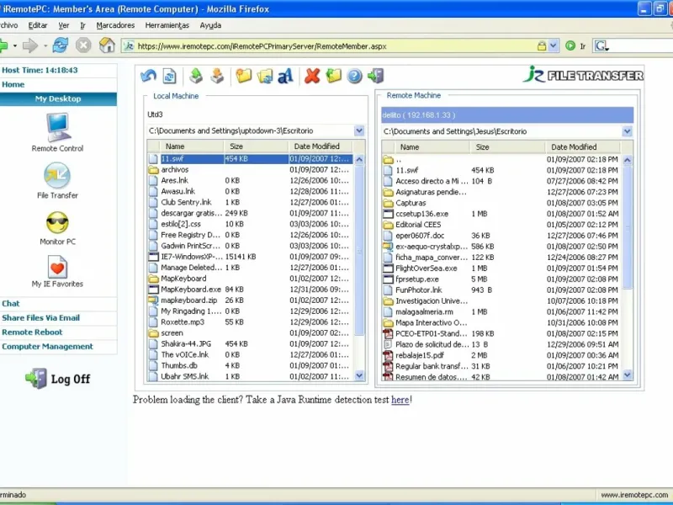The width and height of the screenshot is (673, 505).
Task: Open the Ayuda menu
Action: [x=210, y=25]
